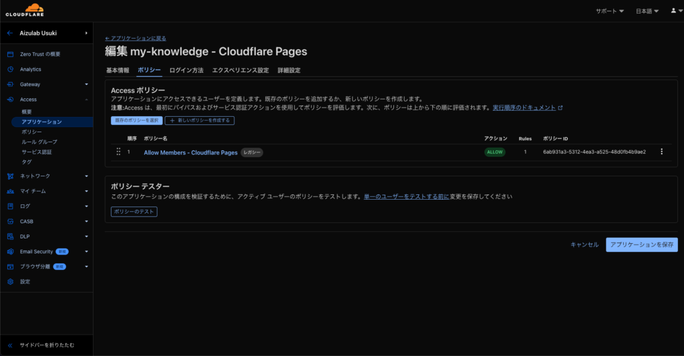Select ポリシー in the Access submenu
684x356 pixels.
coord(32,132)
